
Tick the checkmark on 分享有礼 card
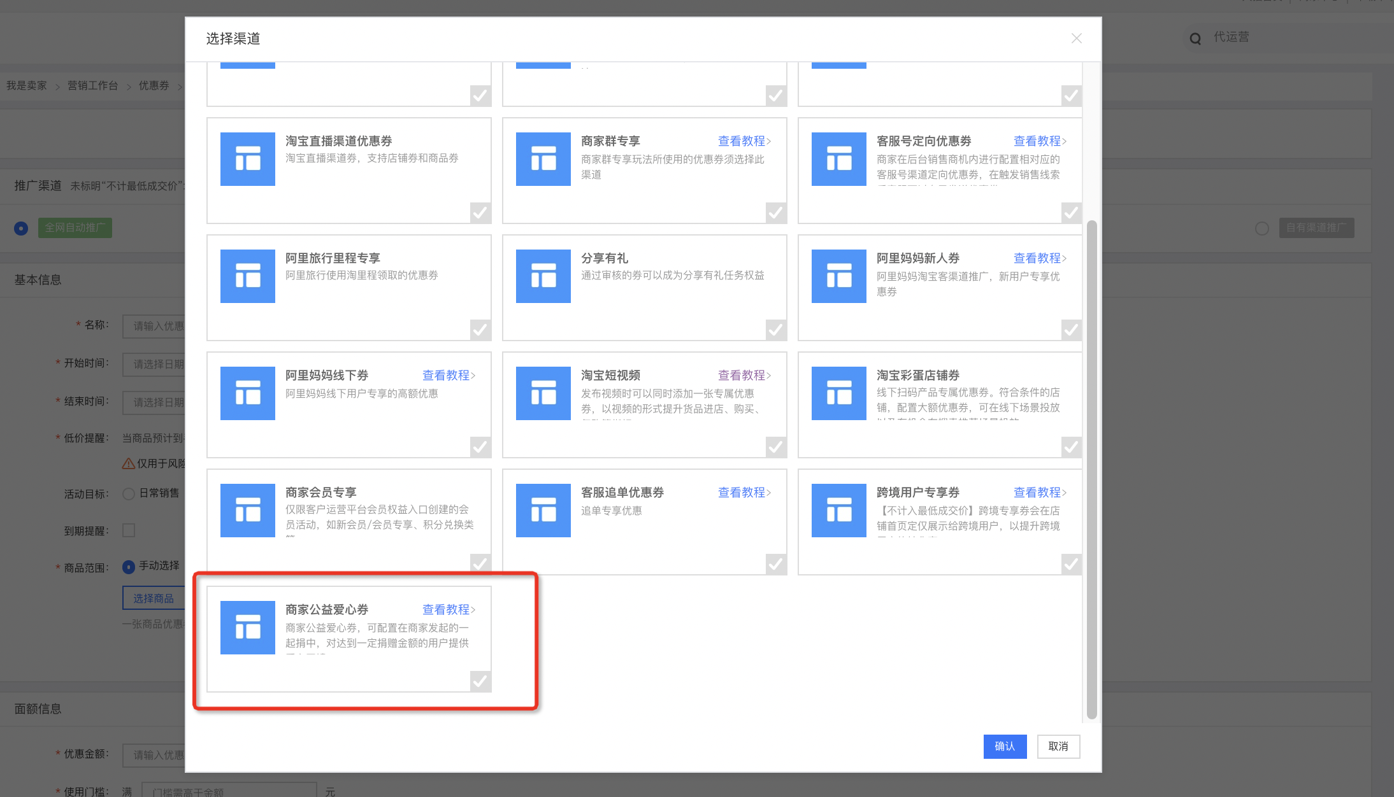tap(776, 330)
